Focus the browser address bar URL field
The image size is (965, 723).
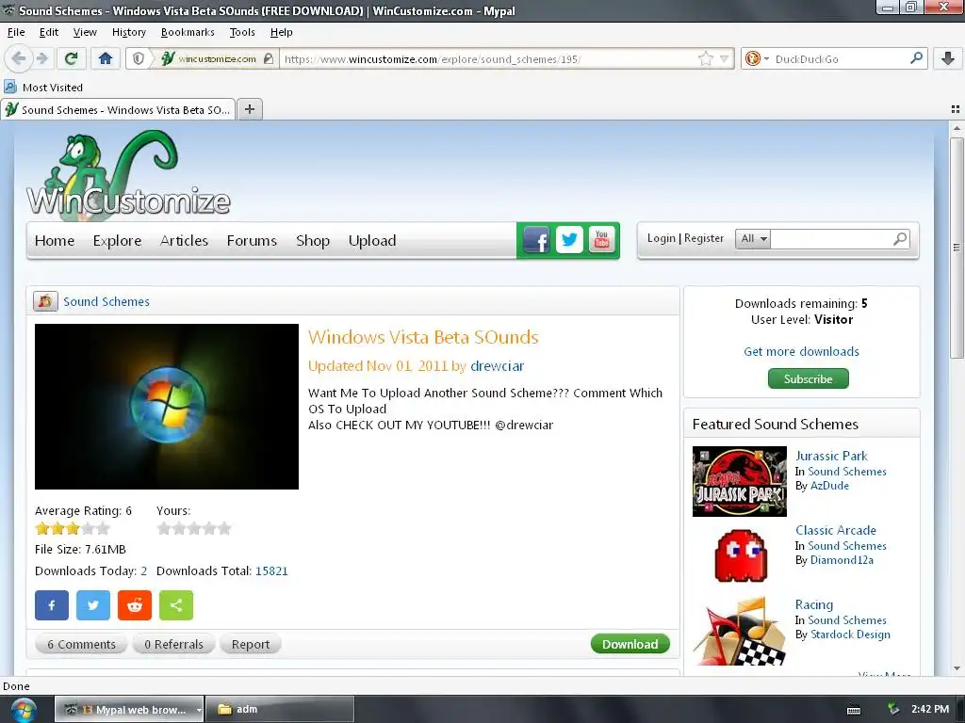[488, 59]
